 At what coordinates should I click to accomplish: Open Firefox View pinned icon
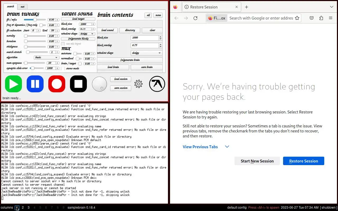pyautogui.click(x=175, y=7)
